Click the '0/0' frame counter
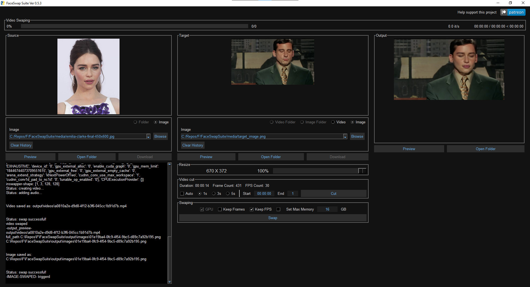The width and height of the screenshot is (530, 287). 254,26
